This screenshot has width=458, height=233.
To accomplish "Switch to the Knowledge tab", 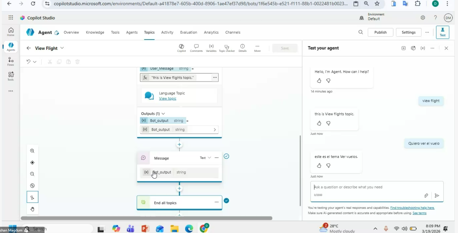I will (x=95, y=32).
